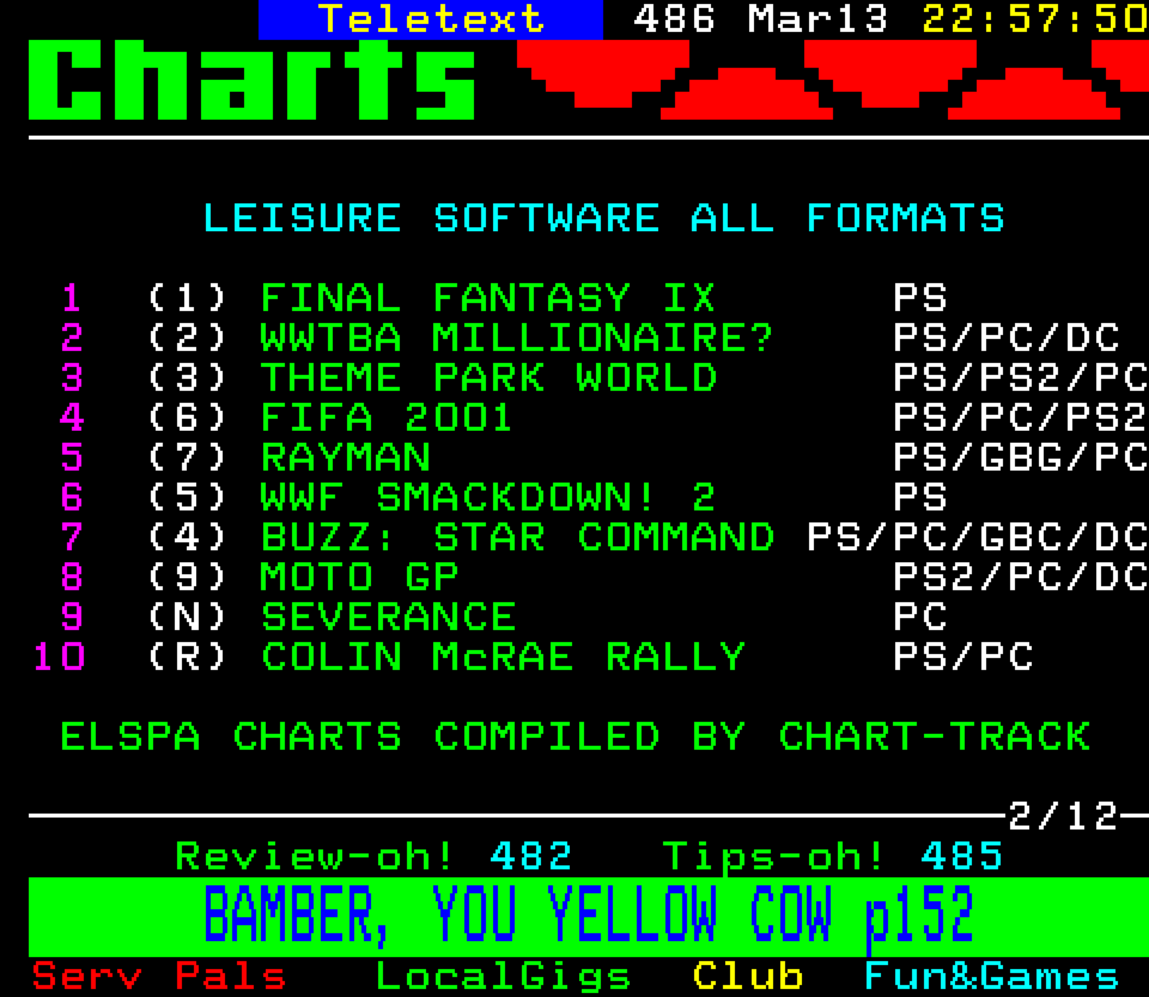Viewport: 1149px width, 997px height.
Task: Click the magenta chart position 1
Action: coord(71,298)
